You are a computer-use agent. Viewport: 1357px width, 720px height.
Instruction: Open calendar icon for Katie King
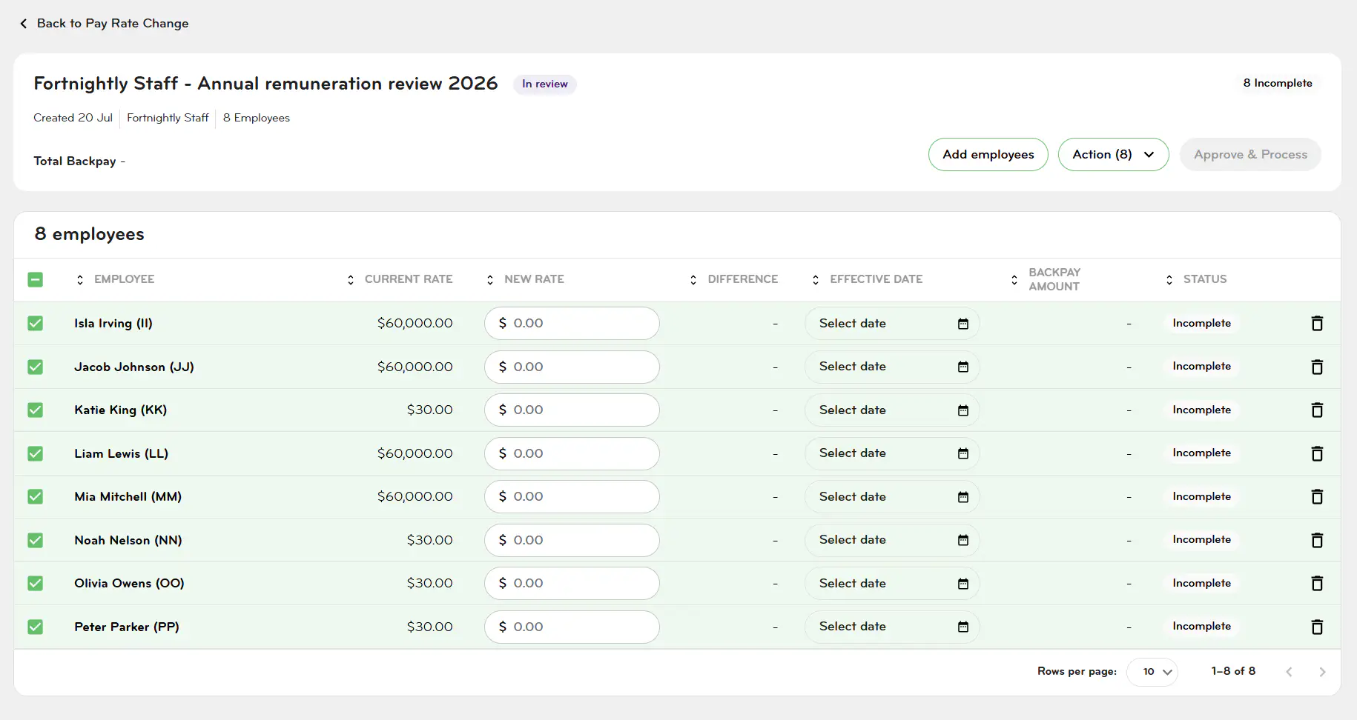(963, 410)
